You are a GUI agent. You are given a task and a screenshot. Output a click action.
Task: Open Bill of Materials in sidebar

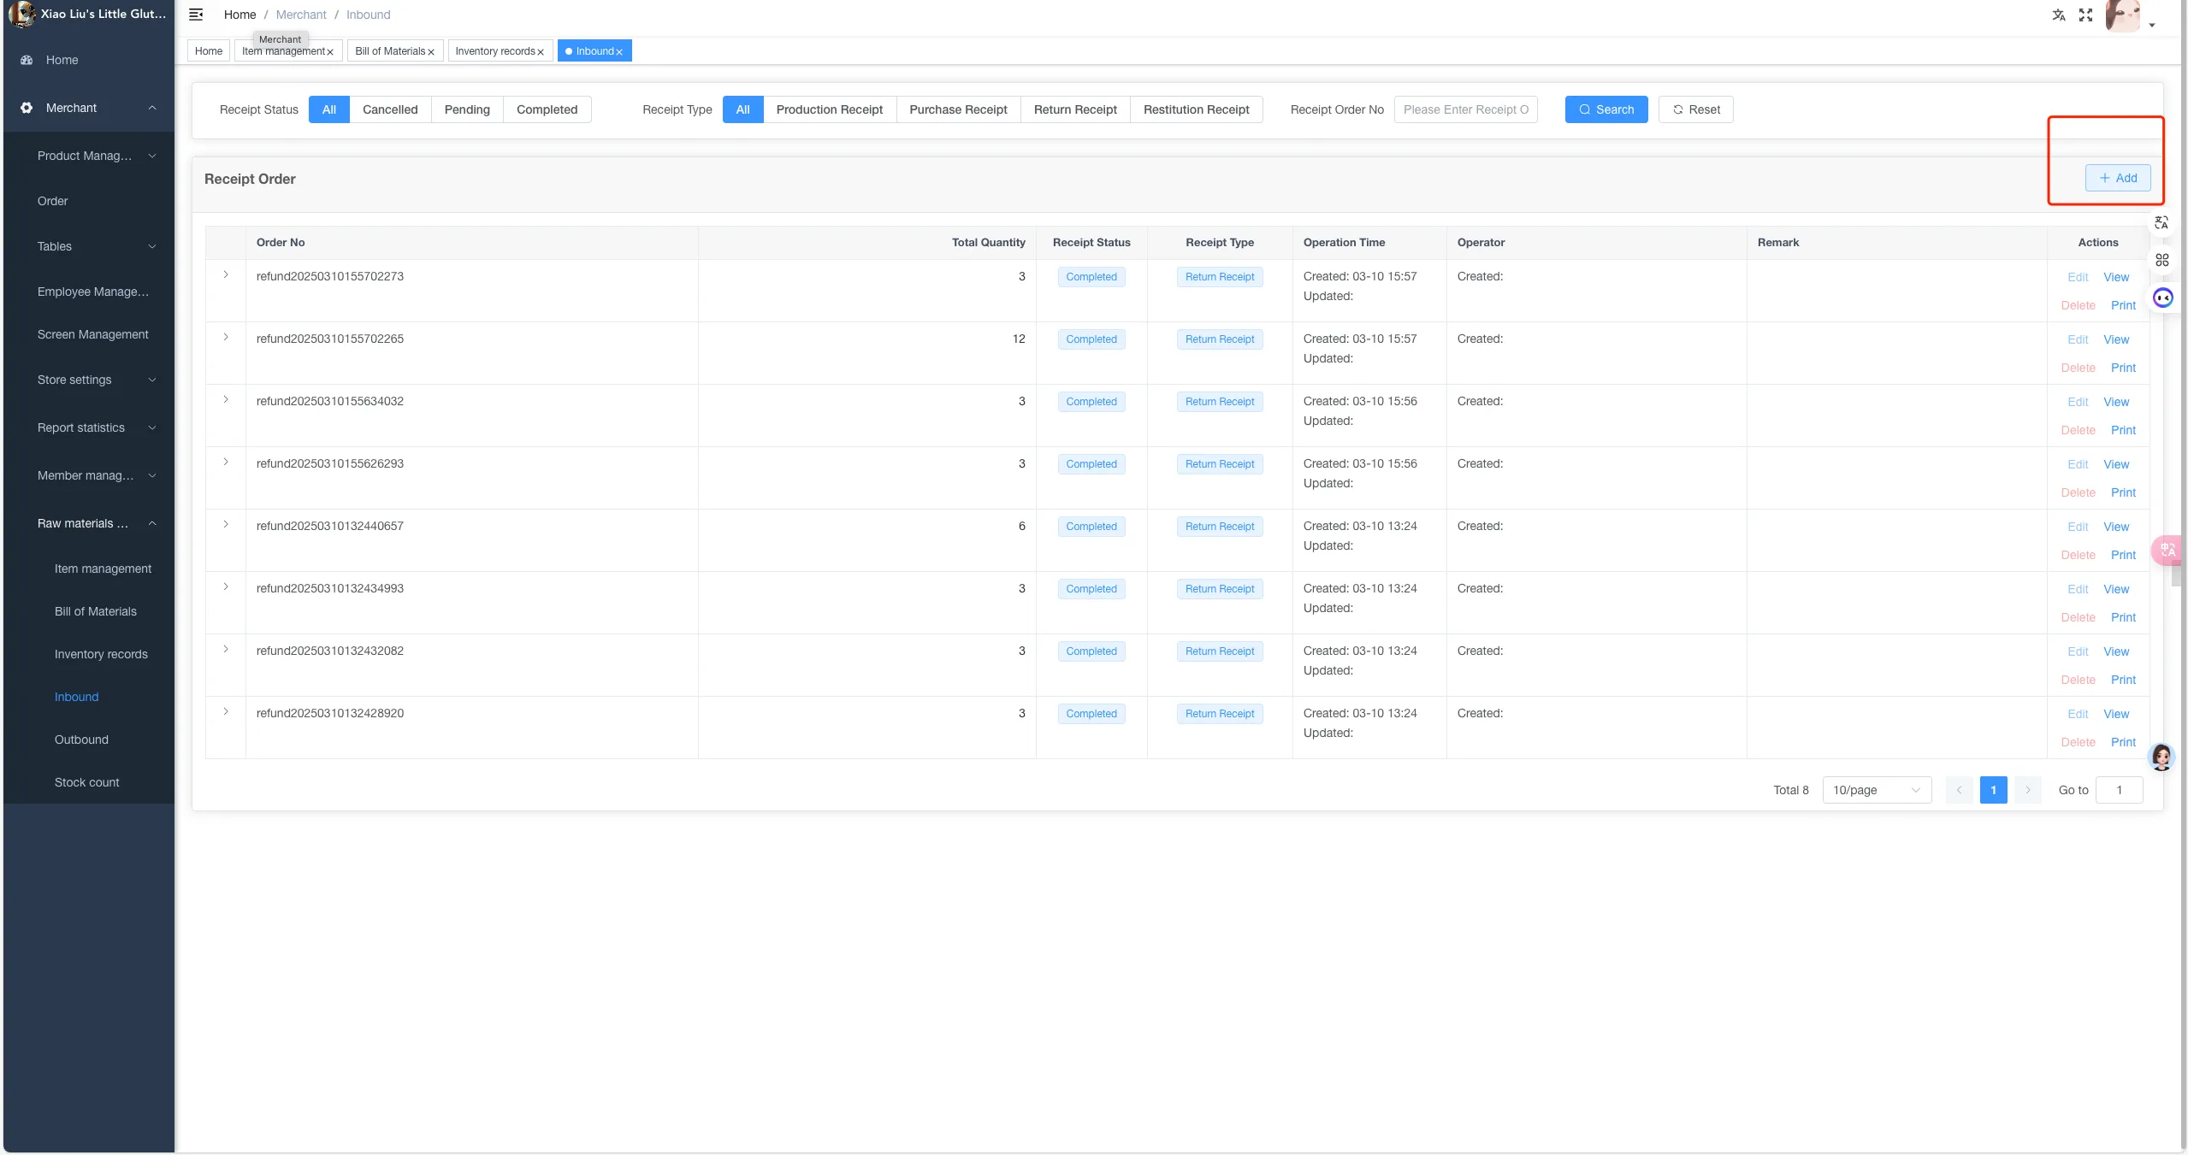click(95, 611)
